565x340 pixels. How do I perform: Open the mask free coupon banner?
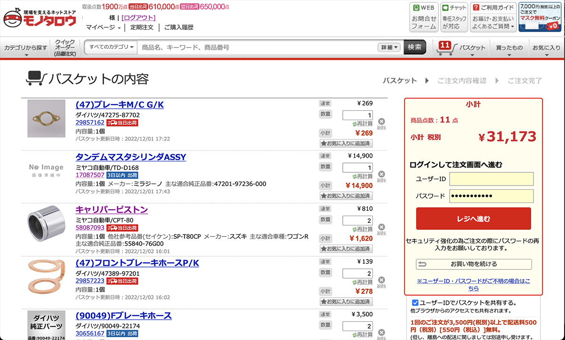(540, 17)
